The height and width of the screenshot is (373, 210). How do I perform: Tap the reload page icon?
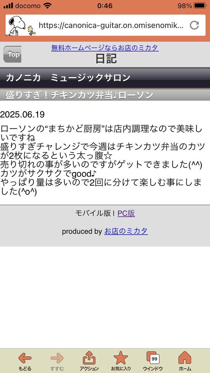click(x=194, y=25)
